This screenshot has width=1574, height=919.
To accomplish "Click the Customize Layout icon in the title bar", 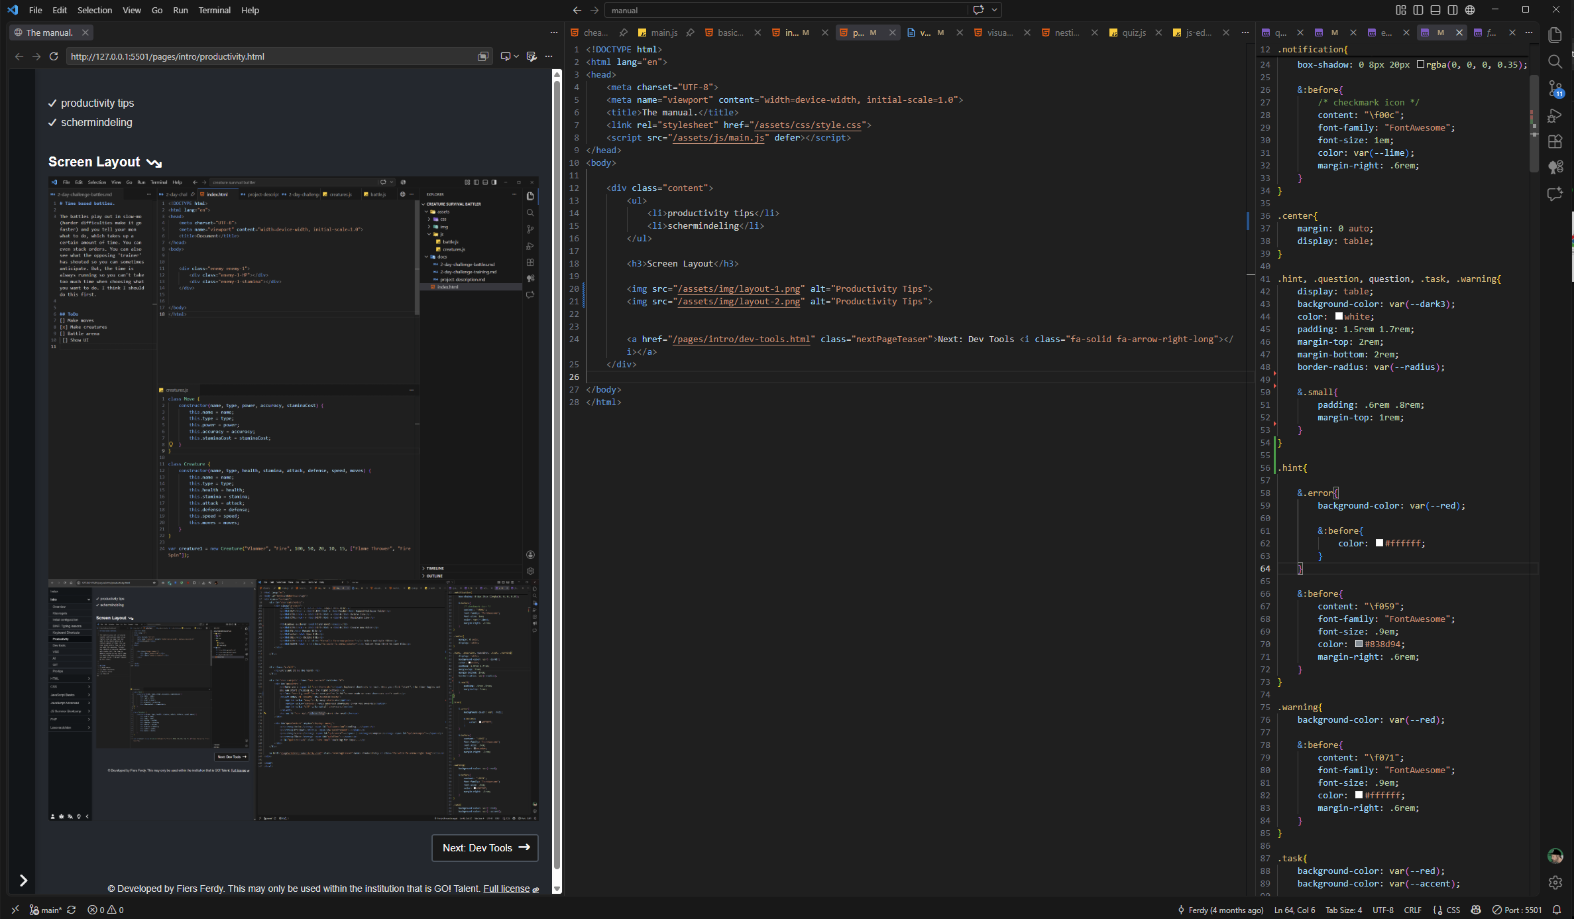I will tap(1400, 10).
